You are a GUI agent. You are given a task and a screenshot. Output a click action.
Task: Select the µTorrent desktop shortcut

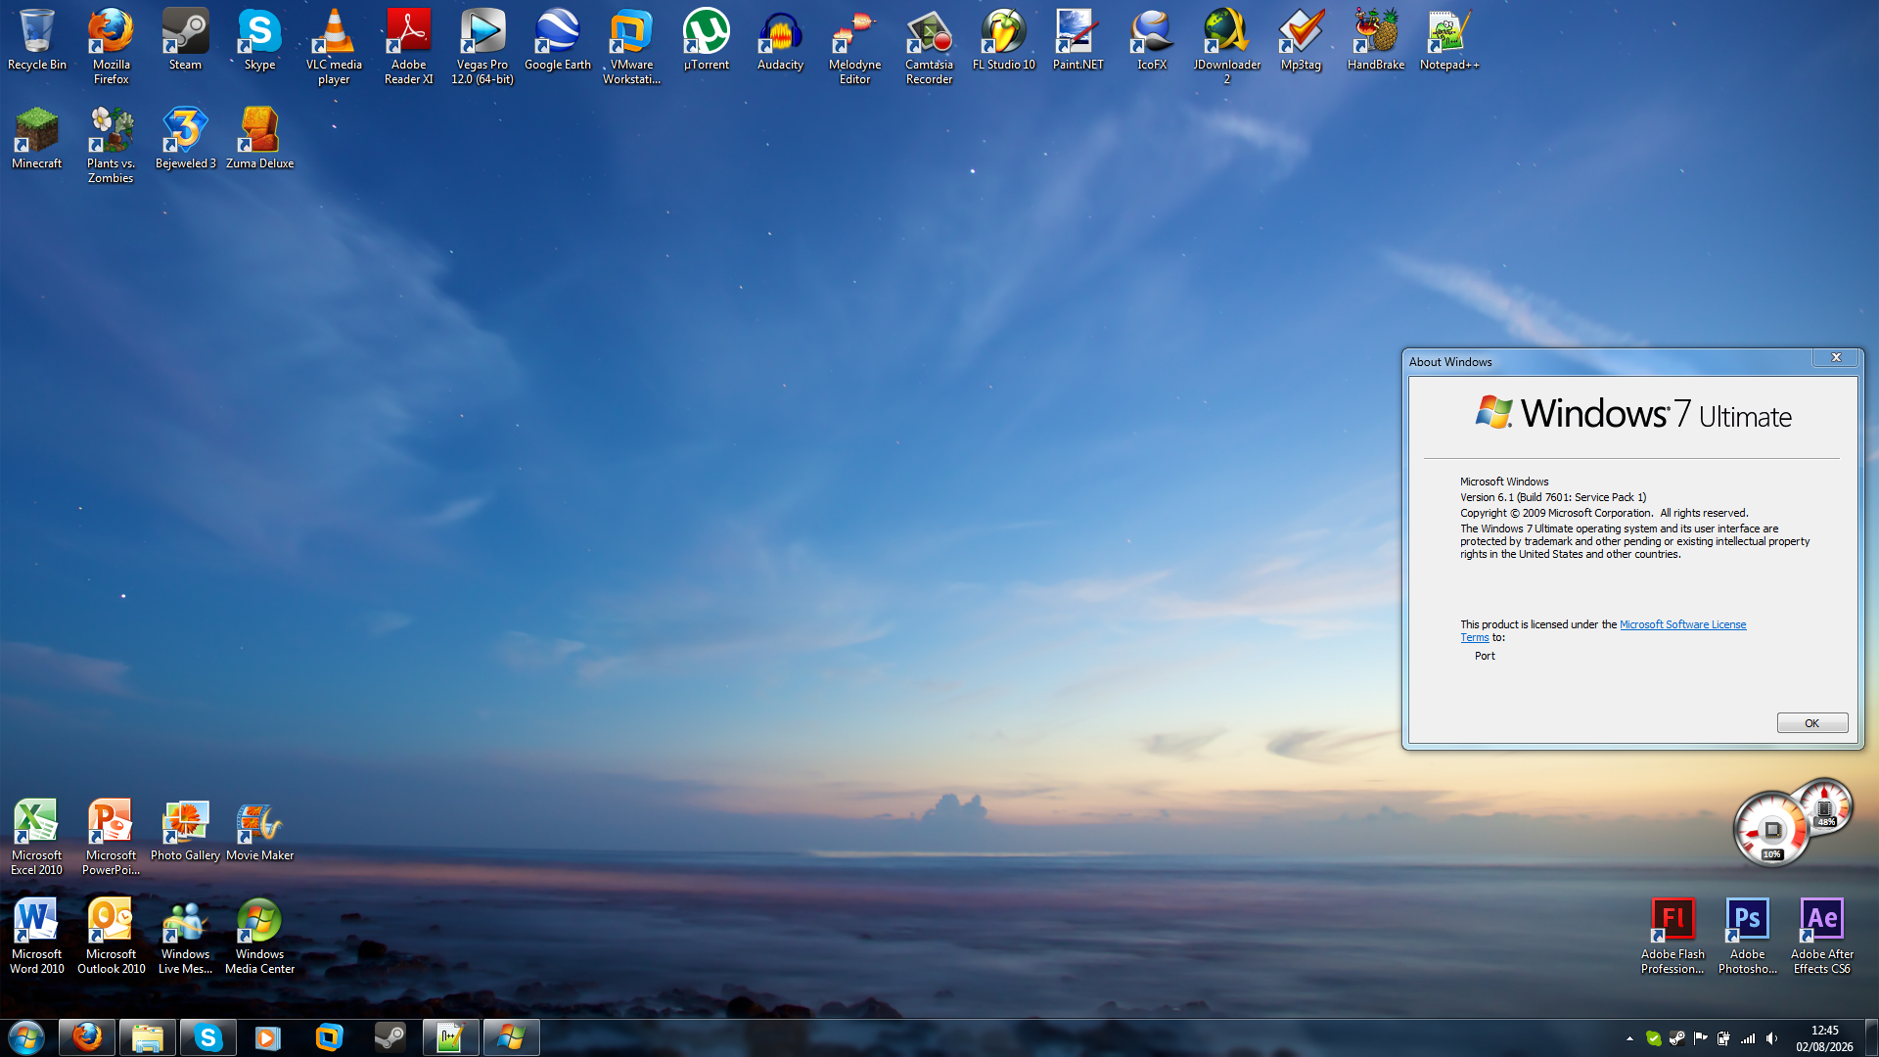pyautogui.click(x=707, y=41)
